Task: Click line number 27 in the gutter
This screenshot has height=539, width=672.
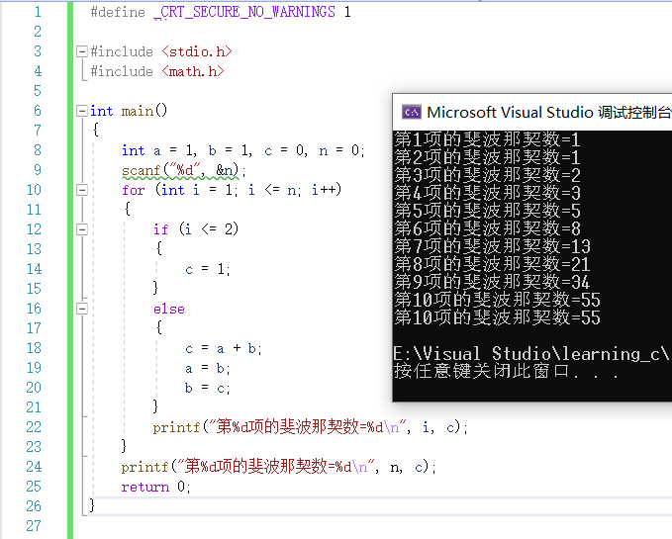Action: 34,526
